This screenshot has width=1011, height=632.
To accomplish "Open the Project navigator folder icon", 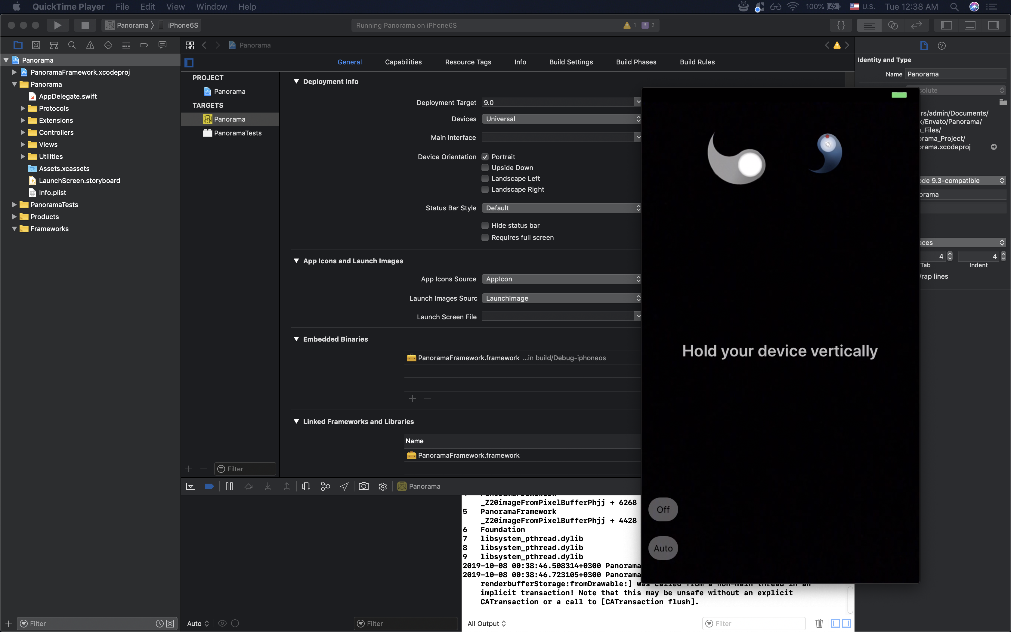I will [x=18, y=45].
